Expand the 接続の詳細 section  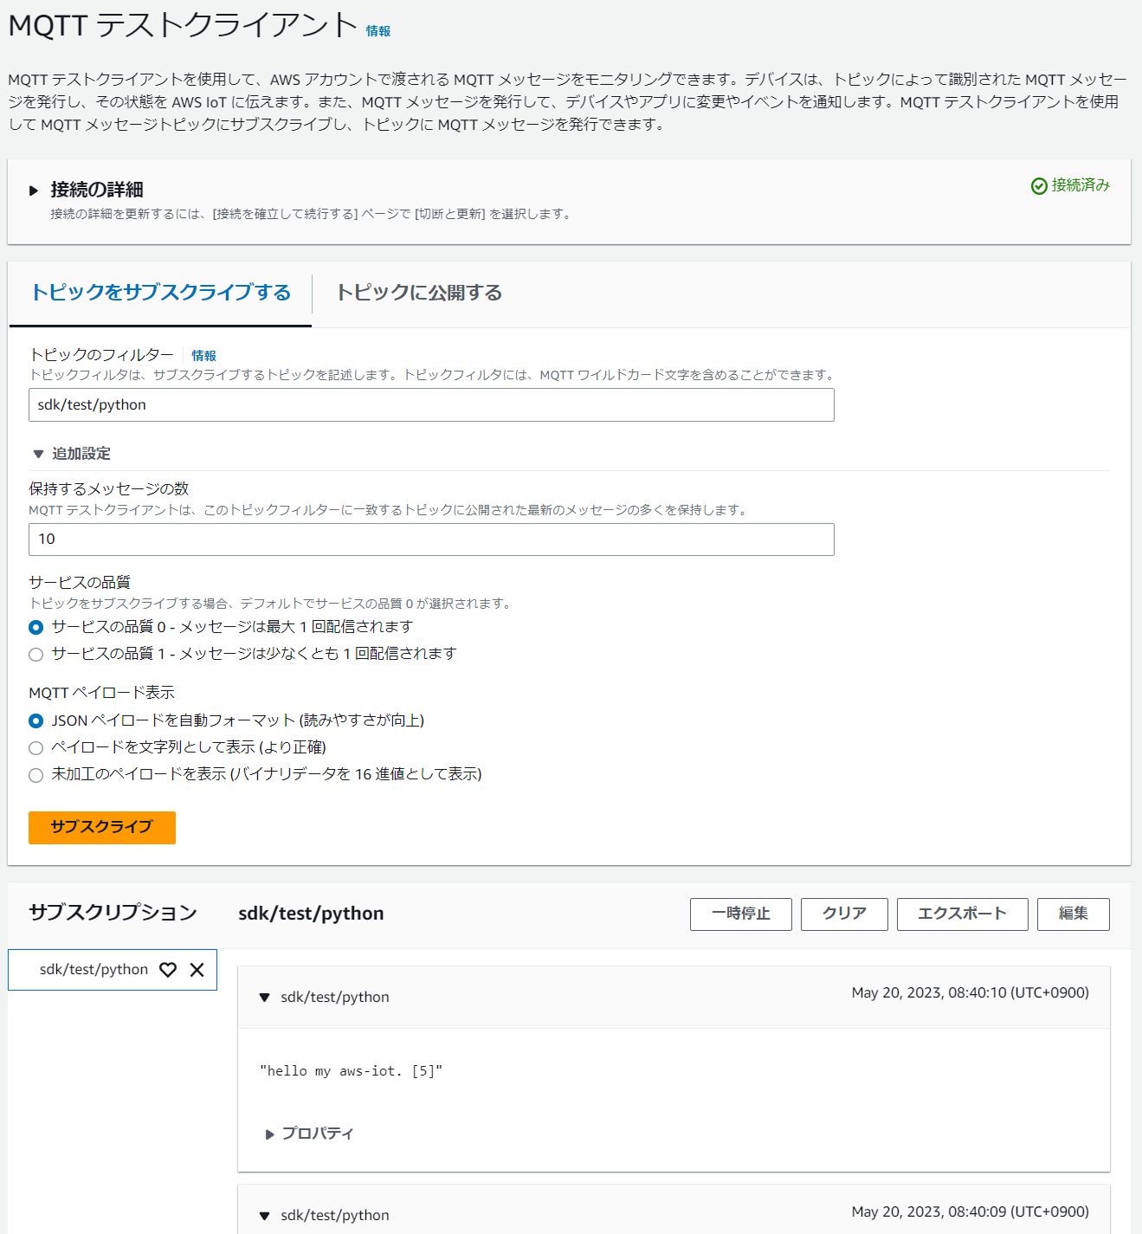(35, 190)
